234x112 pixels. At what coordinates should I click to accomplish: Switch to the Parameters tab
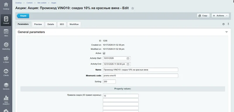pos(23,24)
